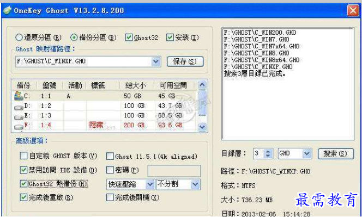362x217 pixels.
Task: Open the 不分割 split dropdown
Action: (x=195, y=184)
